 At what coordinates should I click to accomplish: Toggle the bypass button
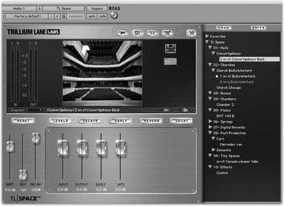(97, 9)
